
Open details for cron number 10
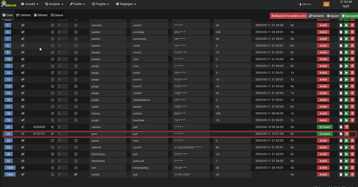(x=341, y=59)
